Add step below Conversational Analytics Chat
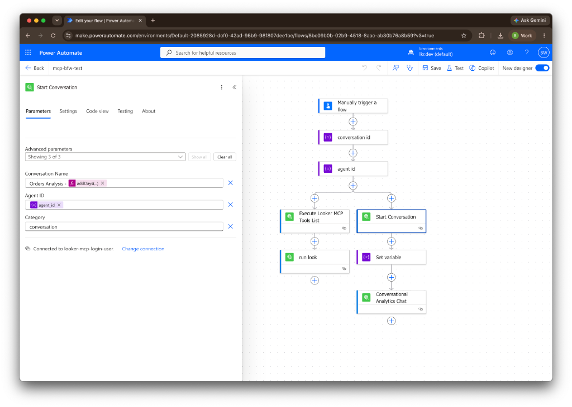The image size is (572, 407). pos(391,321)
